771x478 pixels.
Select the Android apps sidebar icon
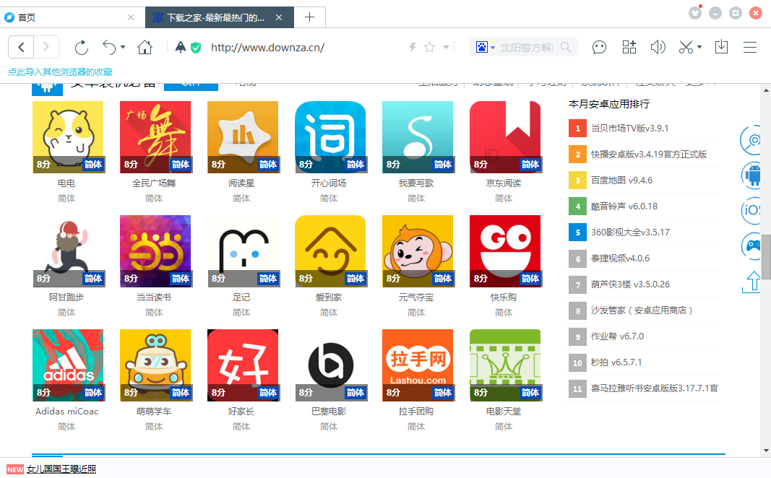[751, 175]
